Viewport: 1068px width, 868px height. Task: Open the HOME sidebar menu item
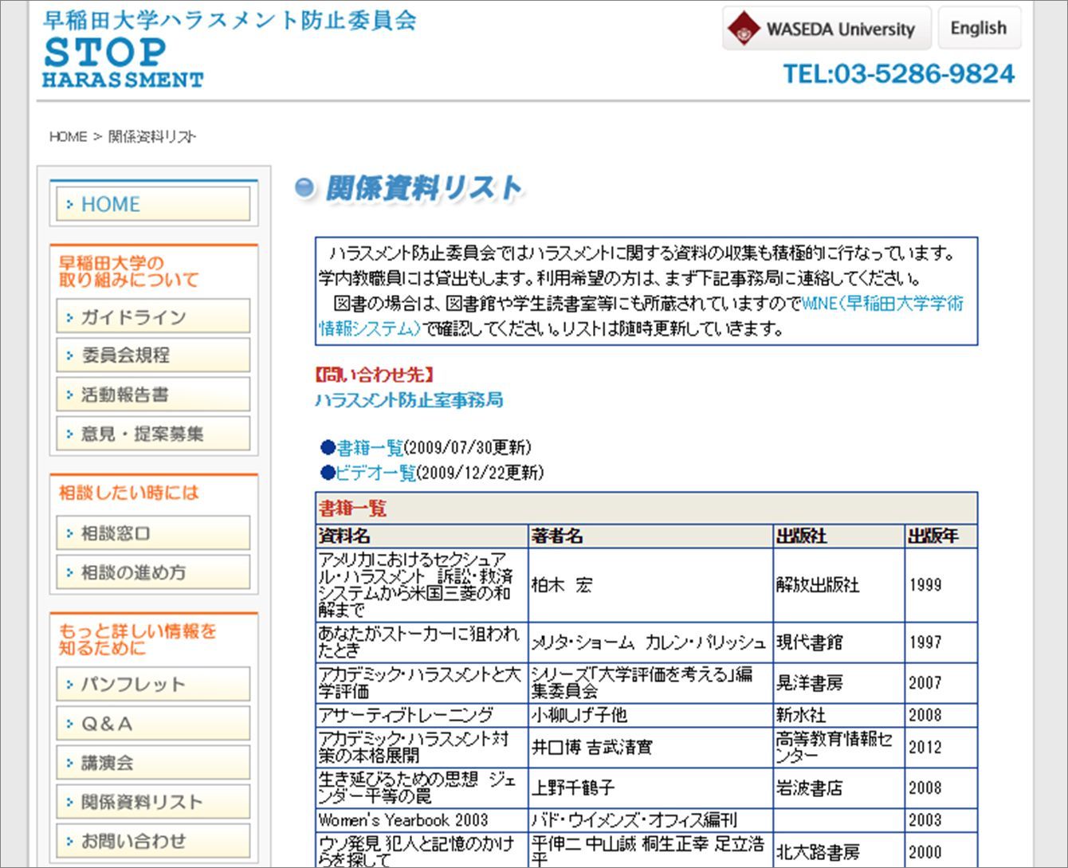pos(153,205)
